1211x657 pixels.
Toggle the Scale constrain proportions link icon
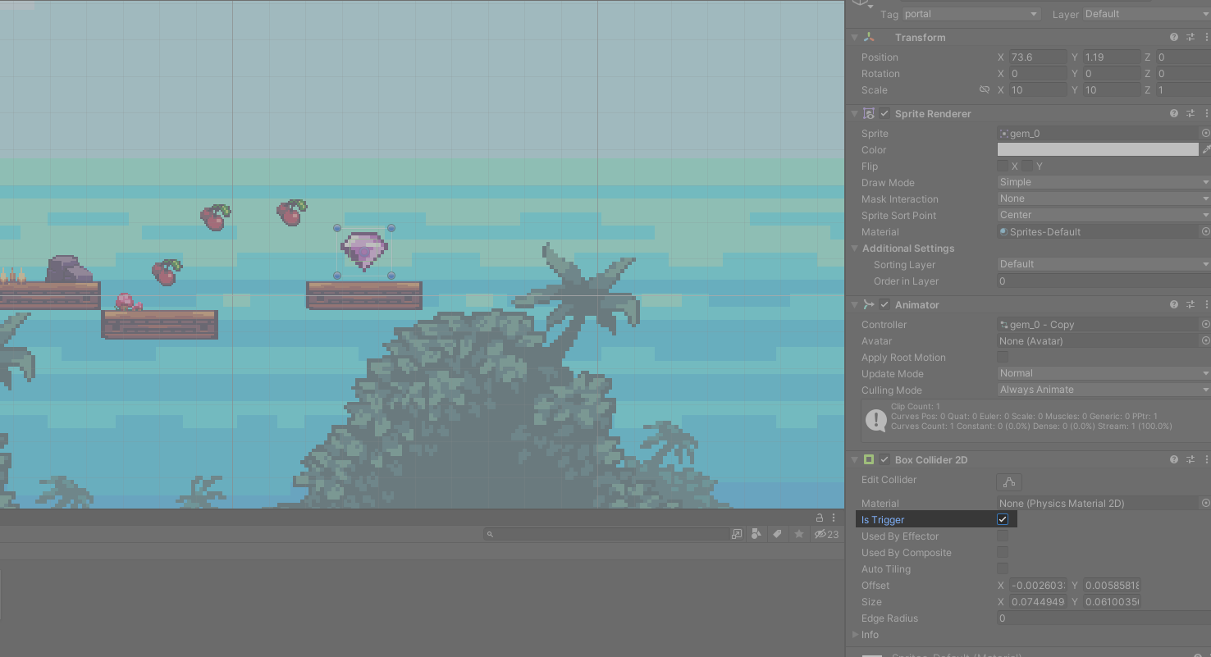(985, 90)
